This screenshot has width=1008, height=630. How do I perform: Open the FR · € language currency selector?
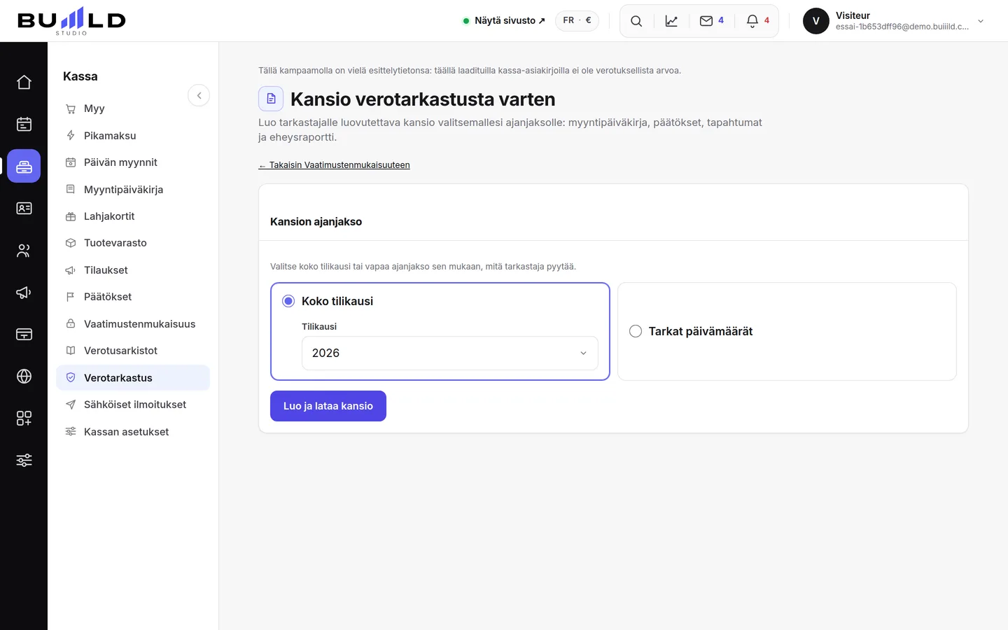[x=577, y=20]
